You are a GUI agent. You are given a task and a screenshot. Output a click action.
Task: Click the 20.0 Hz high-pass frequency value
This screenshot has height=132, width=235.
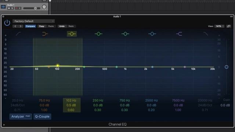(x=18, y=100)
